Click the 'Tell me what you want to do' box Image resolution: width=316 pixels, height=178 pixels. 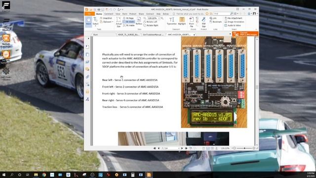coord(189,14)
